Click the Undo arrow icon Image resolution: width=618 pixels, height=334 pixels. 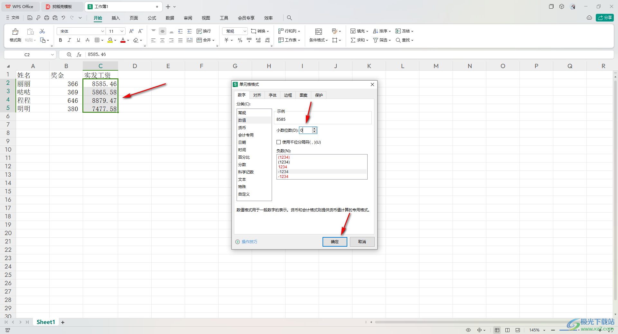coord(63,18)
